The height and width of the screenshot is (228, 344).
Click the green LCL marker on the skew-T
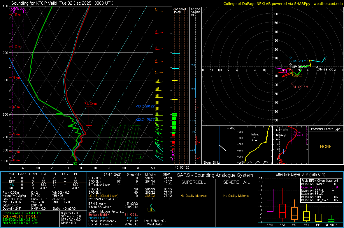[x=139, y=157]
